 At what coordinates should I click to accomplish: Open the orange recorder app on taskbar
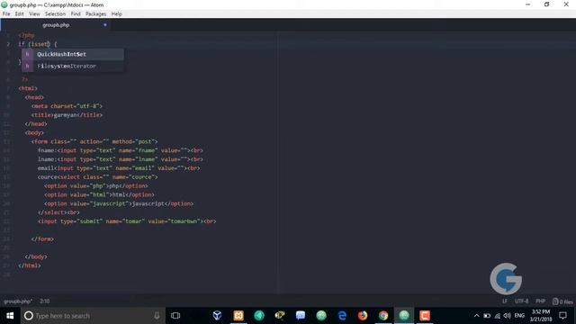pyautogui.click(x=425, y=316)
